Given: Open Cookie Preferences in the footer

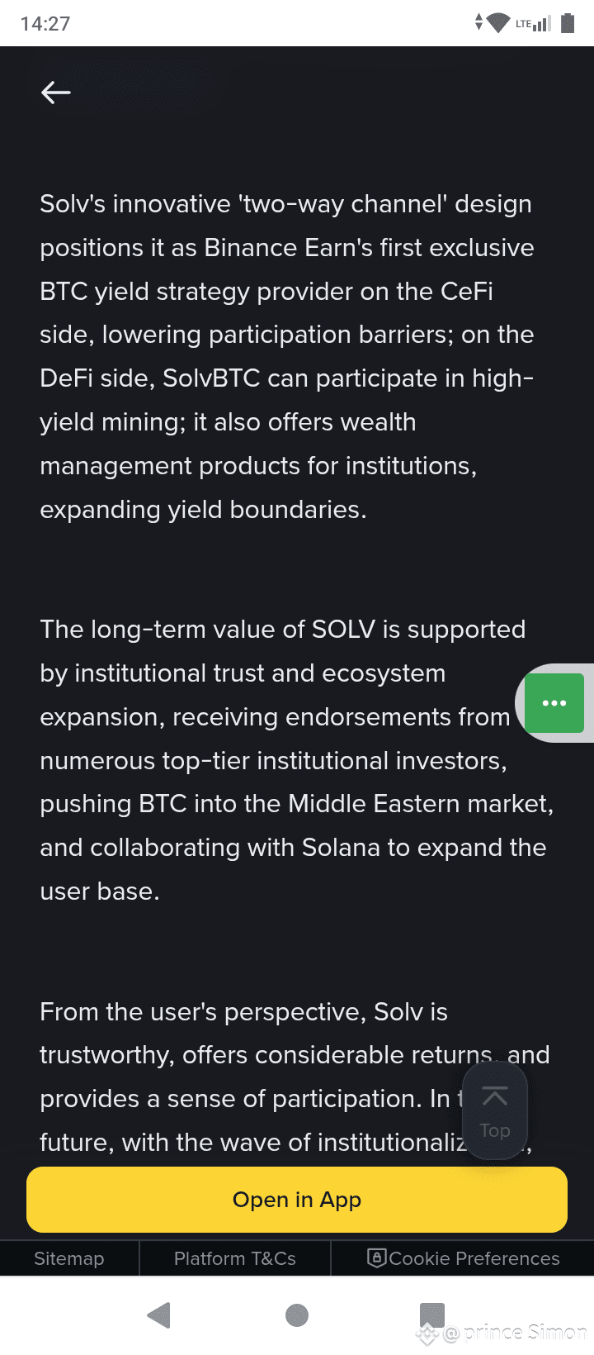Looking at the screenshot, I should pyautogui.click(x=464, y=1258).
